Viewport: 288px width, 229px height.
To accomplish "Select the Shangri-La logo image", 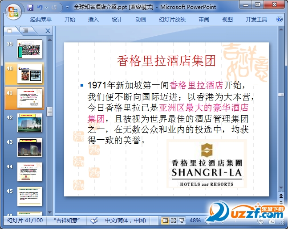I will [x=207, y=163].
